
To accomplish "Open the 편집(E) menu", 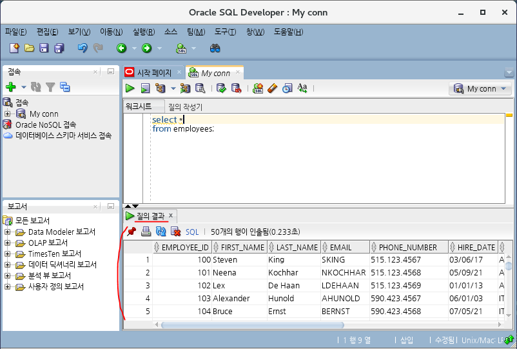I will point(48,32).
